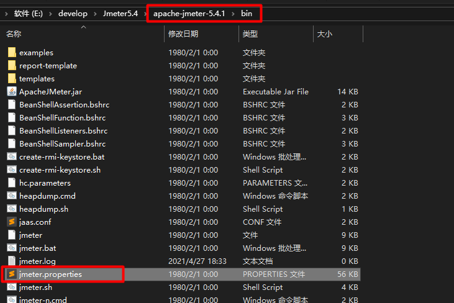Select create-rmi-keystore.bat file name
This screenshot has width=454, height=303.
62,157
